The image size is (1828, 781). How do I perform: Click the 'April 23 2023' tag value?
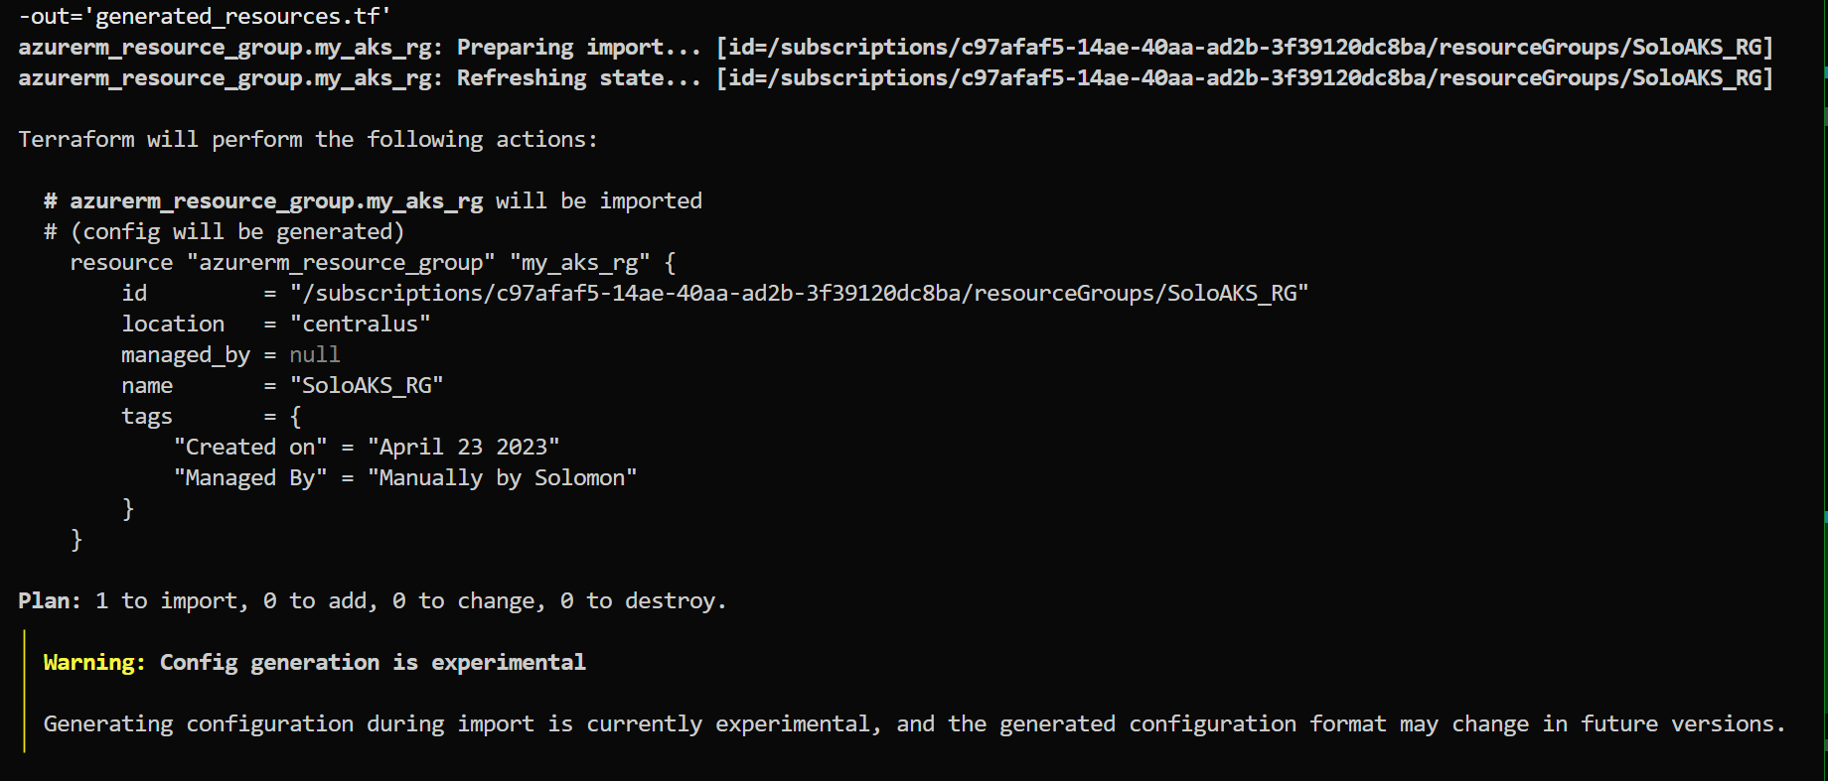tap(463, 448)
